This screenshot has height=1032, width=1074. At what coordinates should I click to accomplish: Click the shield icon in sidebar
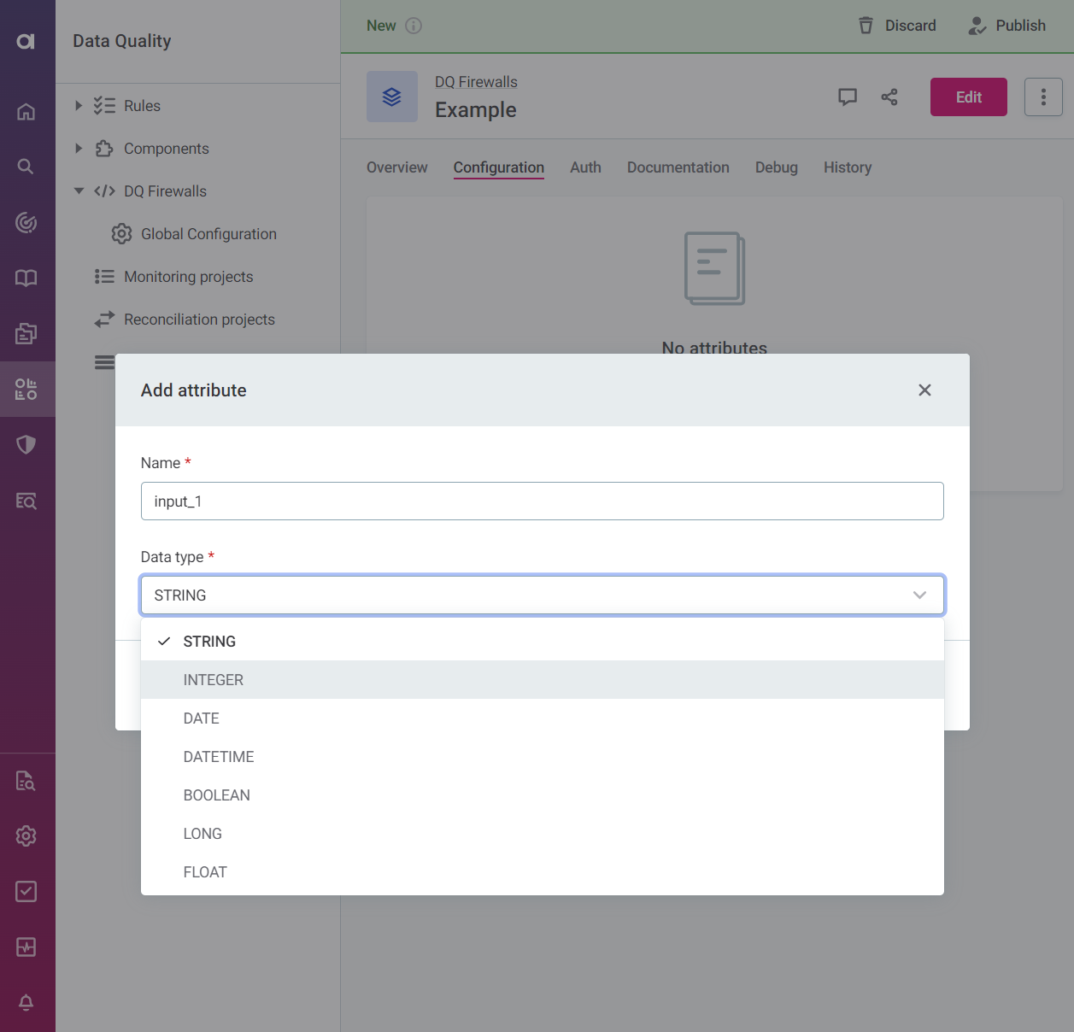(26, 444)
